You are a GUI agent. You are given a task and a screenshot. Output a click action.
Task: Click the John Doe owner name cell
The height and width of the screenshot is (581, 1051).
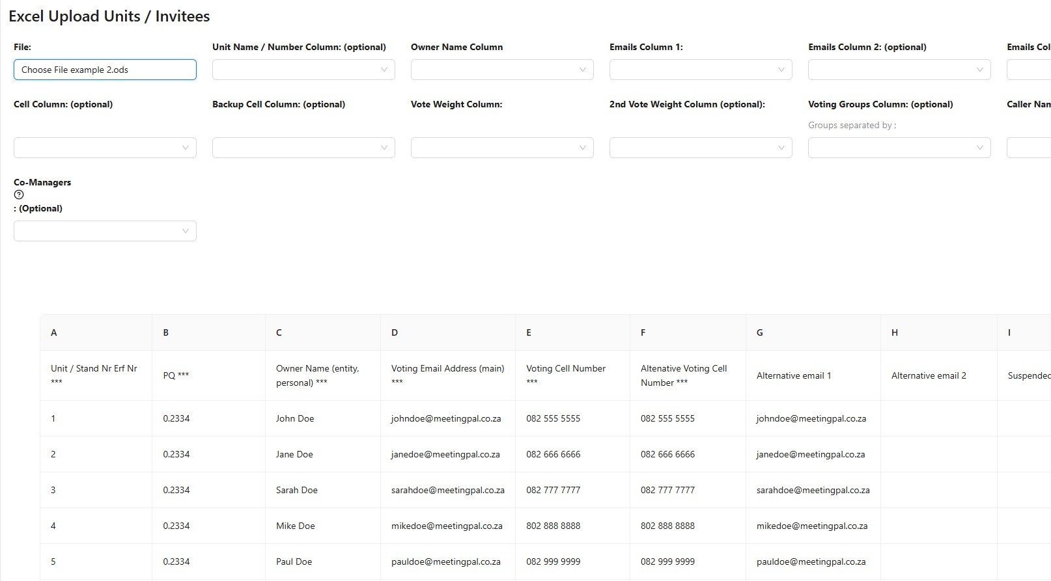coord(295,418)
